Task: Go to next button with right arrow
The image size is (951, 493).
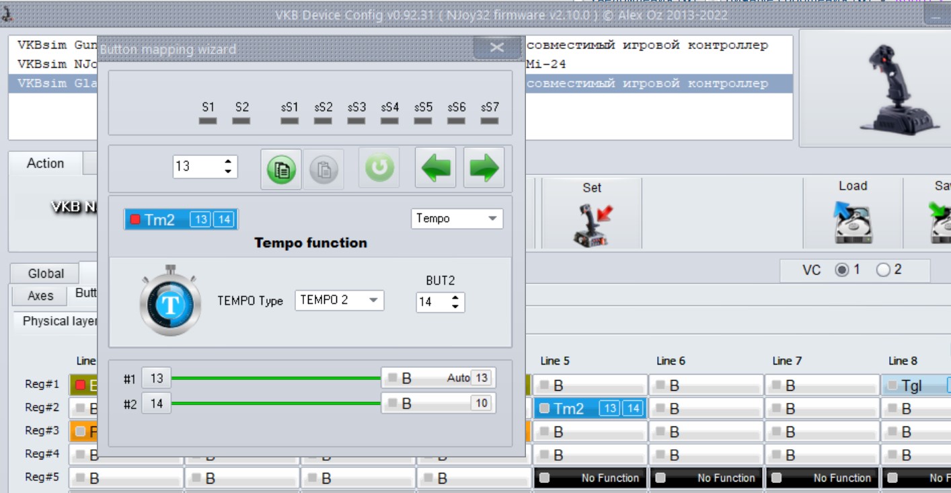Action: click(484, 167)
